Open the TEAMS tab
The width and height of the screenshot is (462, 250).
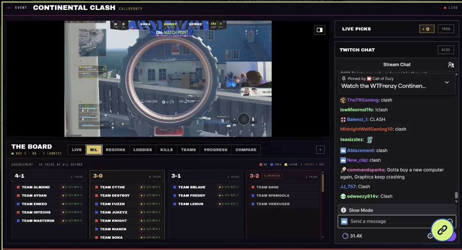[x=188, y=150]
